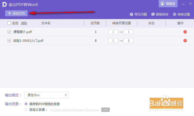Click start page field for 实验1-GNS3入门.pdf
Screen dimensions: 194x116
coord(113,41)
